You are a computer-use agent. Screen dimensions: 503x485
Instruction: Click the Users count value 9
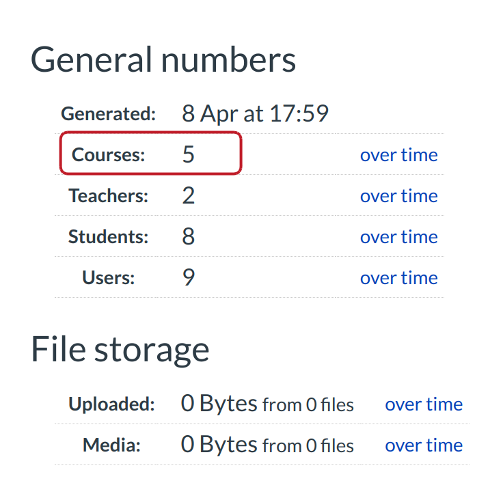pyautogui.click(x=188, y=278)
